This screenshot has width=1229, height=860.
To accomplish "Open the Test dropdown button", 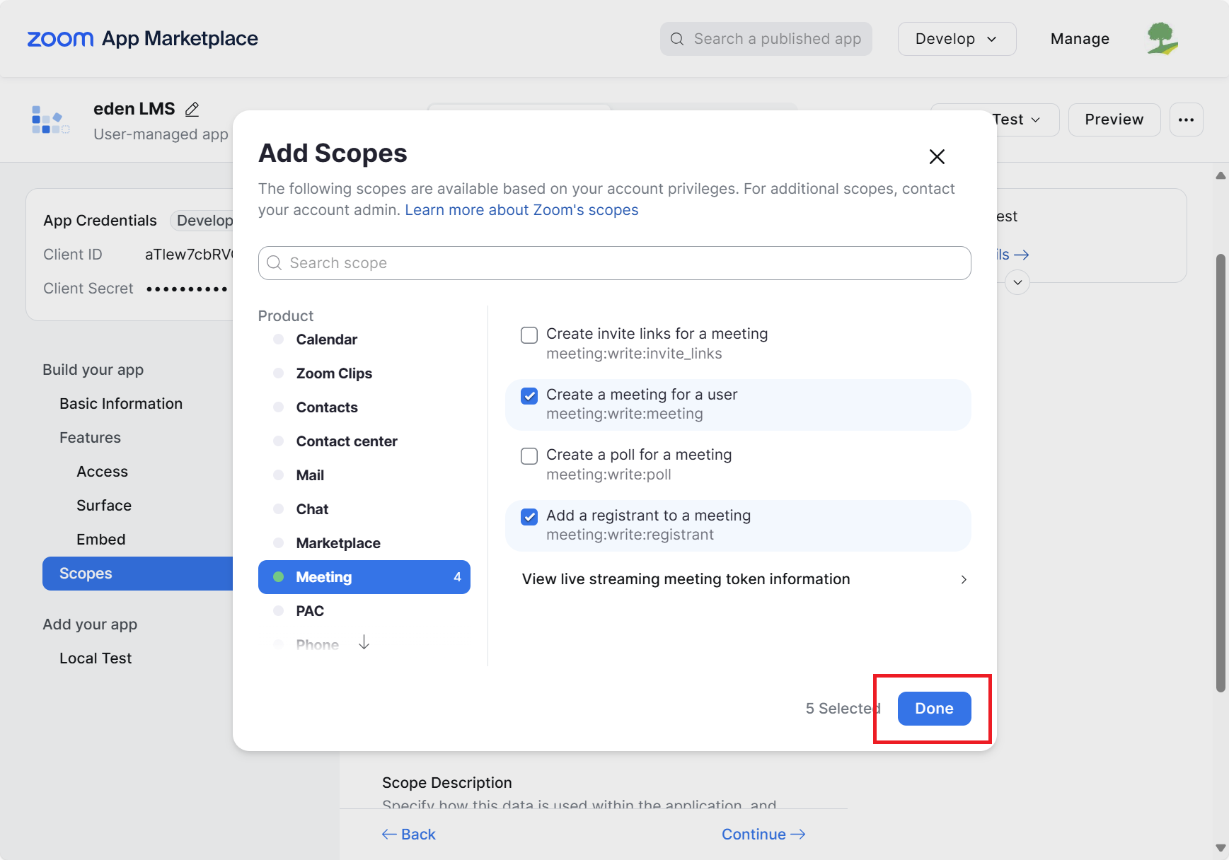I will pyautogui.click(x=1017, y=120).
